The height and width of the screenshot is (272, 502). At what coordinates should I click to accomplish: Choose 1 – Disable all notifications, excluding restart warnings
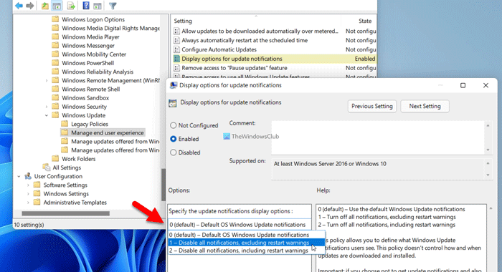tap(247, 243)
